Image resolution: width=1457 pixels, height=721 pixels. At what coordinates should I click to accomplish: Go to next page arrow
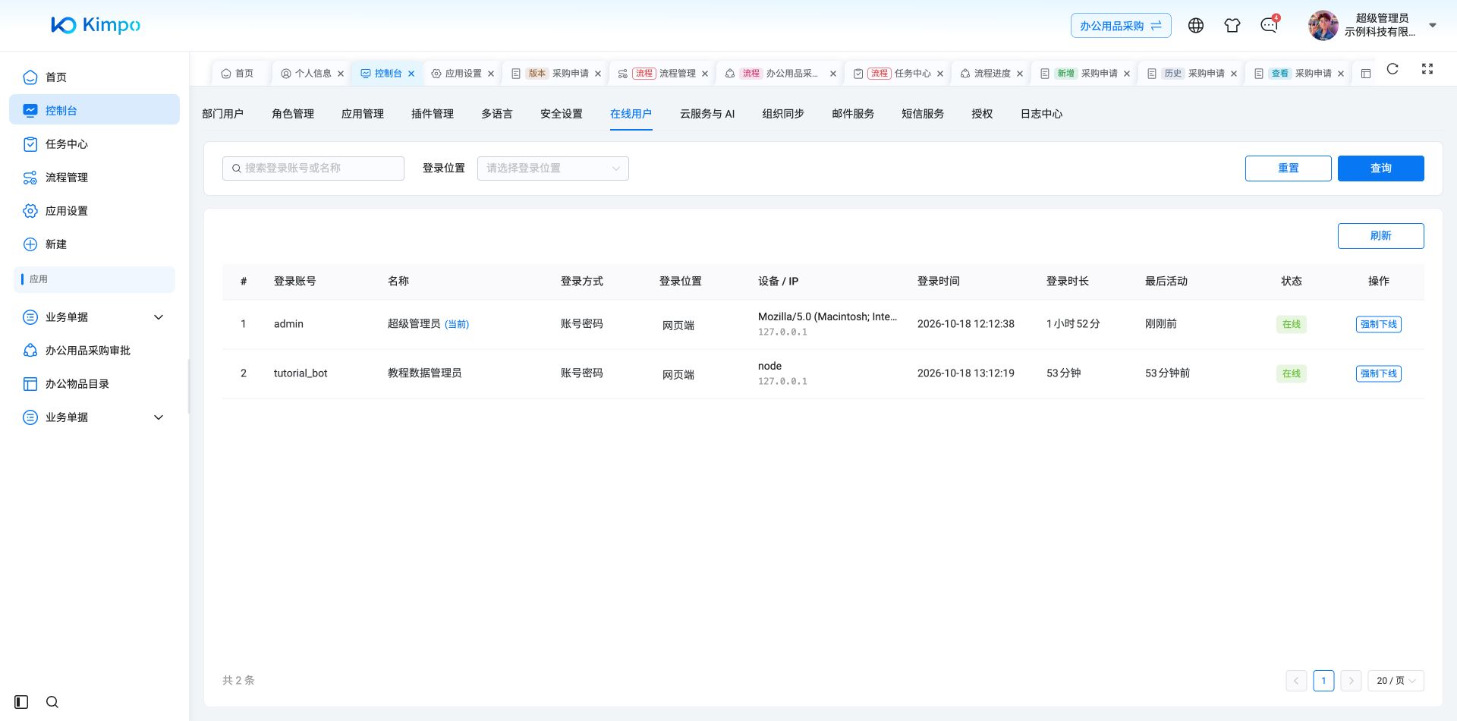coord(1351,681)
